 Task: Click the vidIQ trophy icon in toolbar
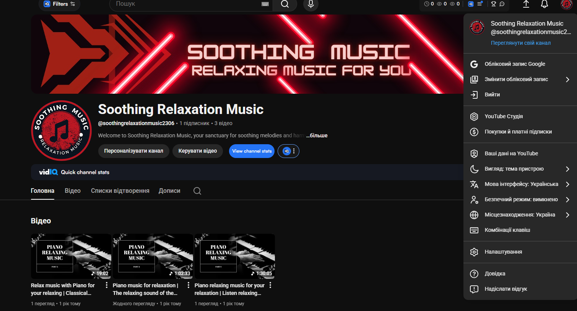(x=494, y=4)
